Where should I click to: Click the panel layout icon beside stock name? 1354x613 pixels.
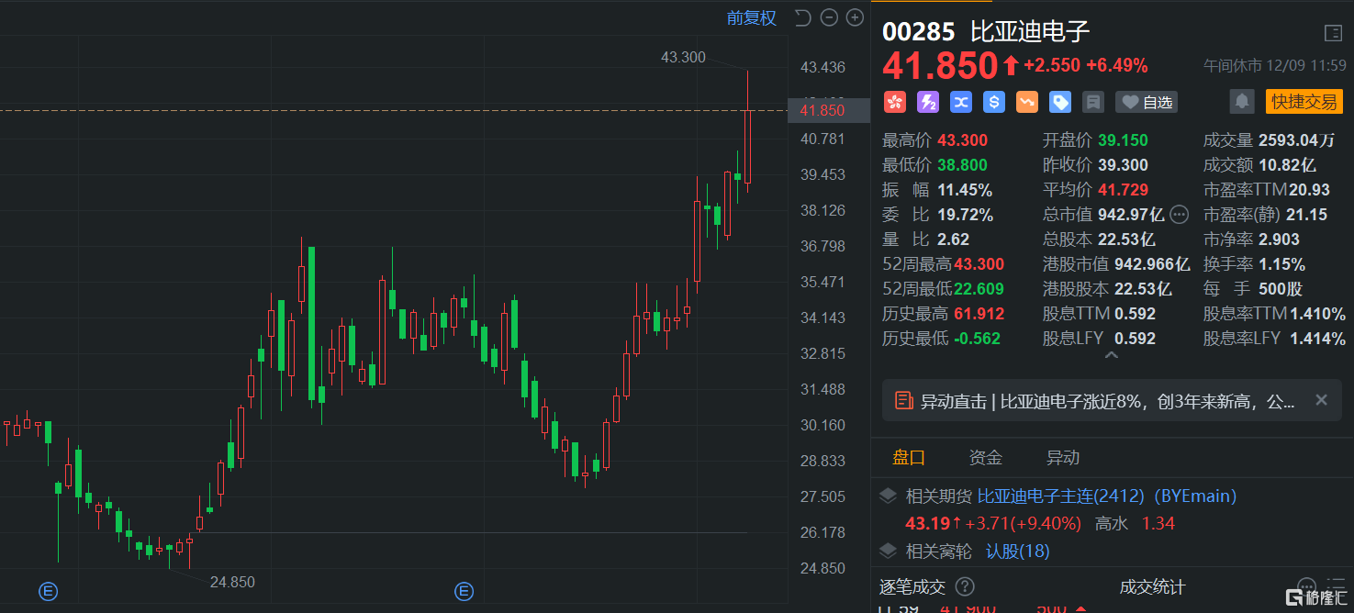[x=1333, y=33]
